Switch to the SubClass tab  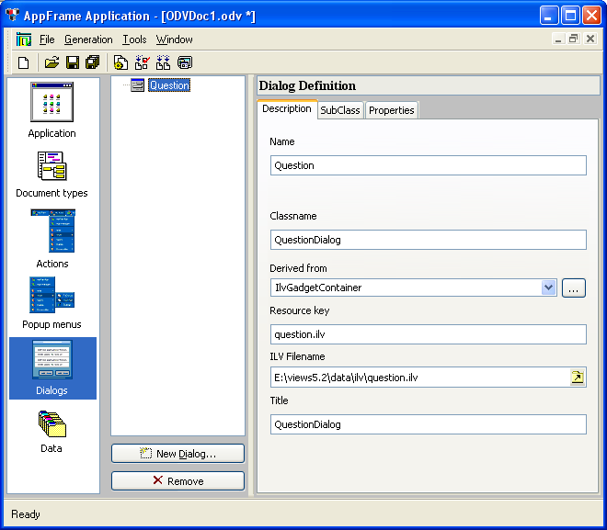point(340,110)
